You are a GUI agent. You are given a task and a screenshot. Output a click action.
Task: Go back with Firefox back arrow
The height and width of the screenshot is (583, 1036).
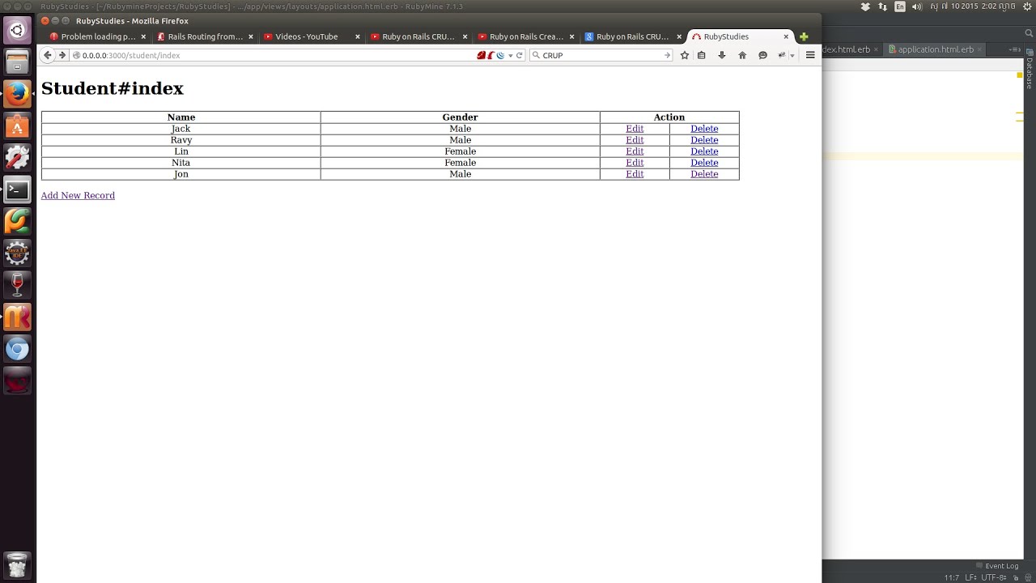47,55
